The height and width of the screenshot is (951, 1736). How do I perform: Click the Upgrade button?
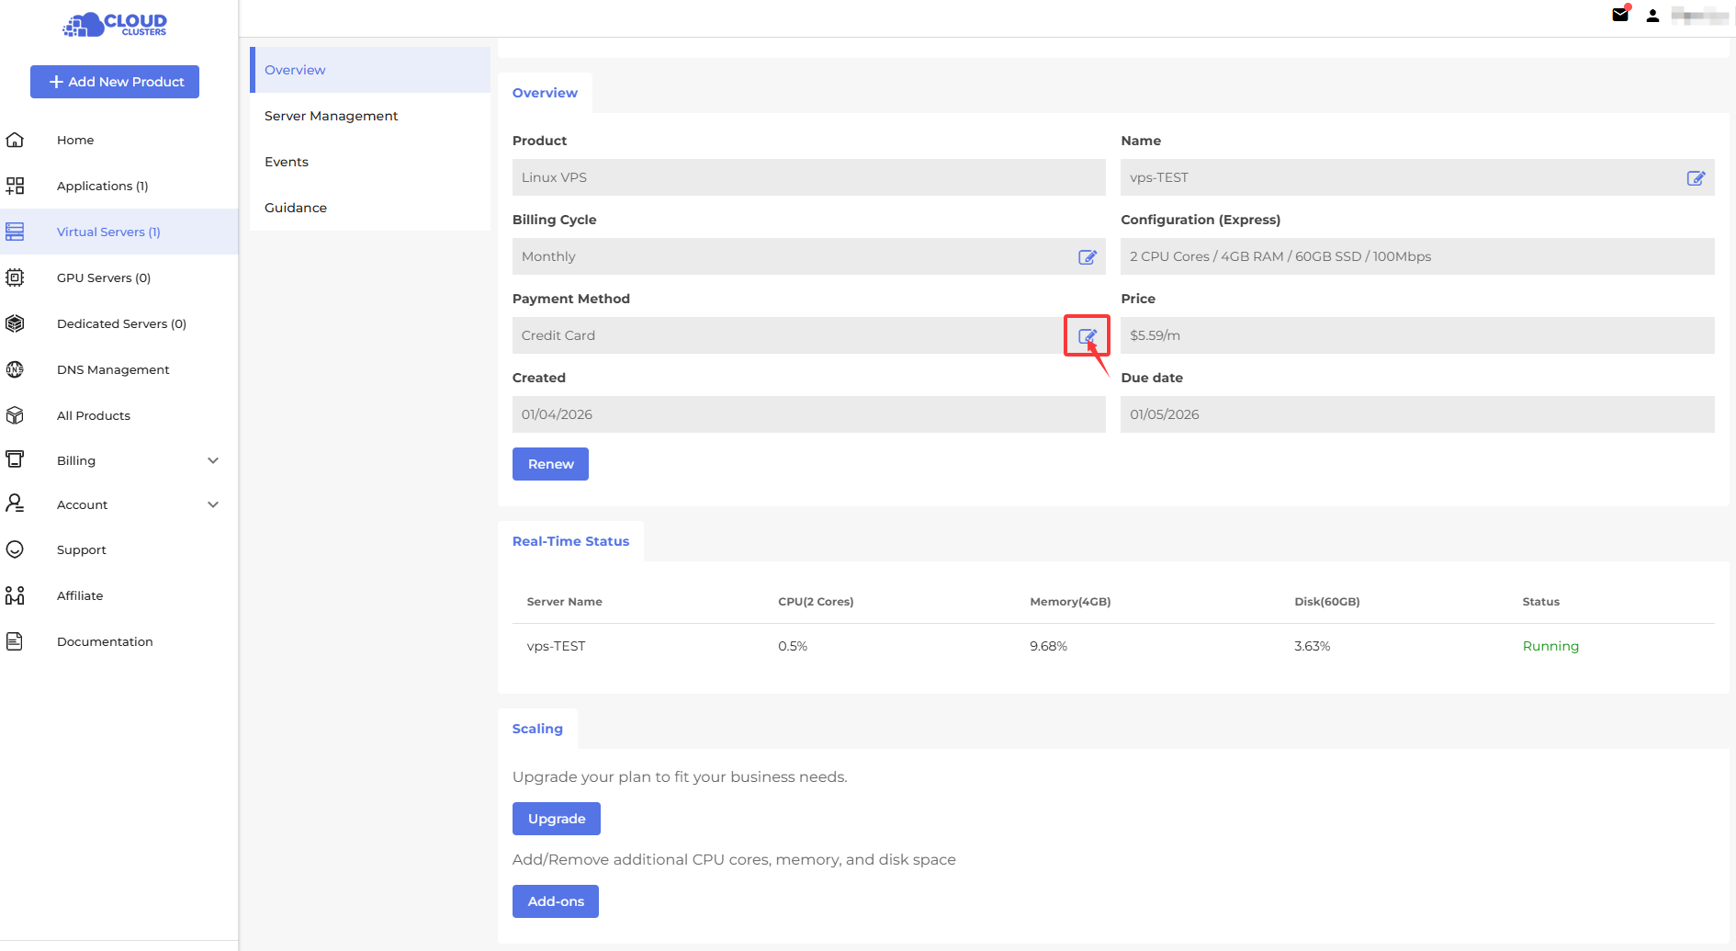point(556,819)
